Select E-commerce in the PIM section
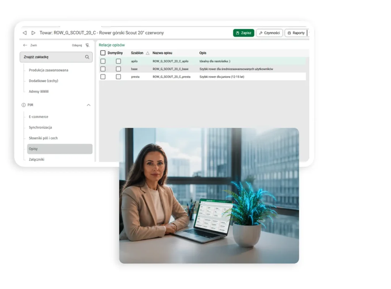Screen dimensions: 391x289 tap(39, 117)
